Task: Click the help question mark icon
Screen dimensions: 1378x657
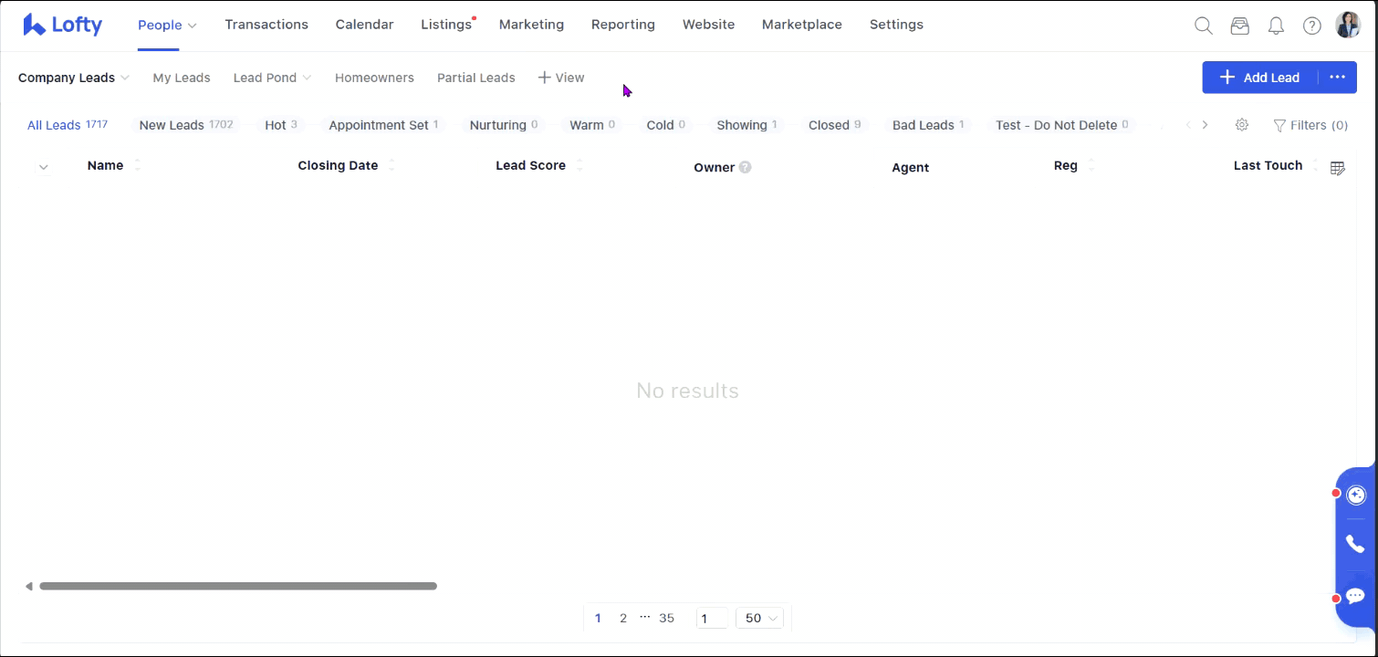Action: tap(1311, 26)
